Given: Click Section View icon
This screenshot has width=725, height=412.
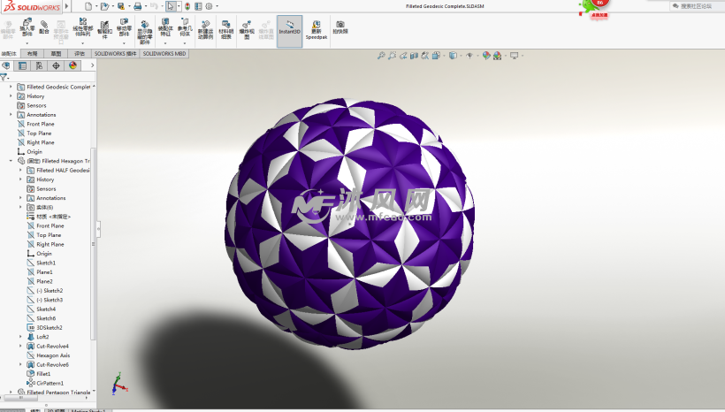Looking at the screenshot, I should coord(415,56).
